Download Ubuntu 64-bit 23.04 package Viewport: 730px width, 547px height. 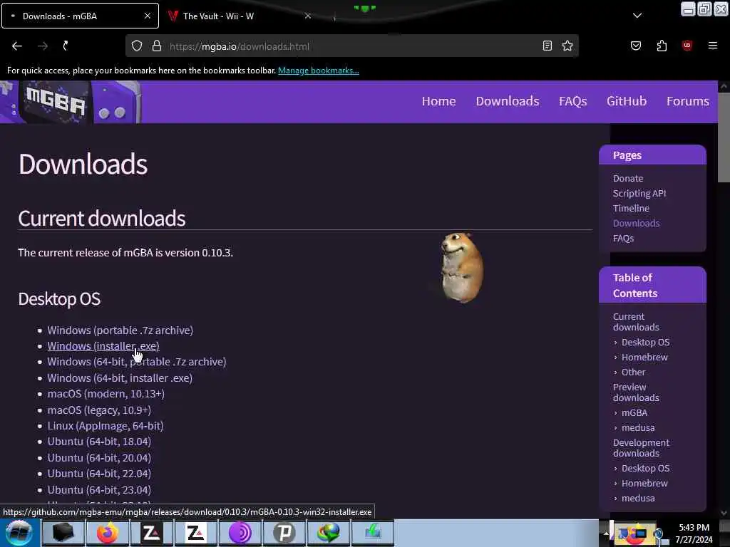pos(99,490)
